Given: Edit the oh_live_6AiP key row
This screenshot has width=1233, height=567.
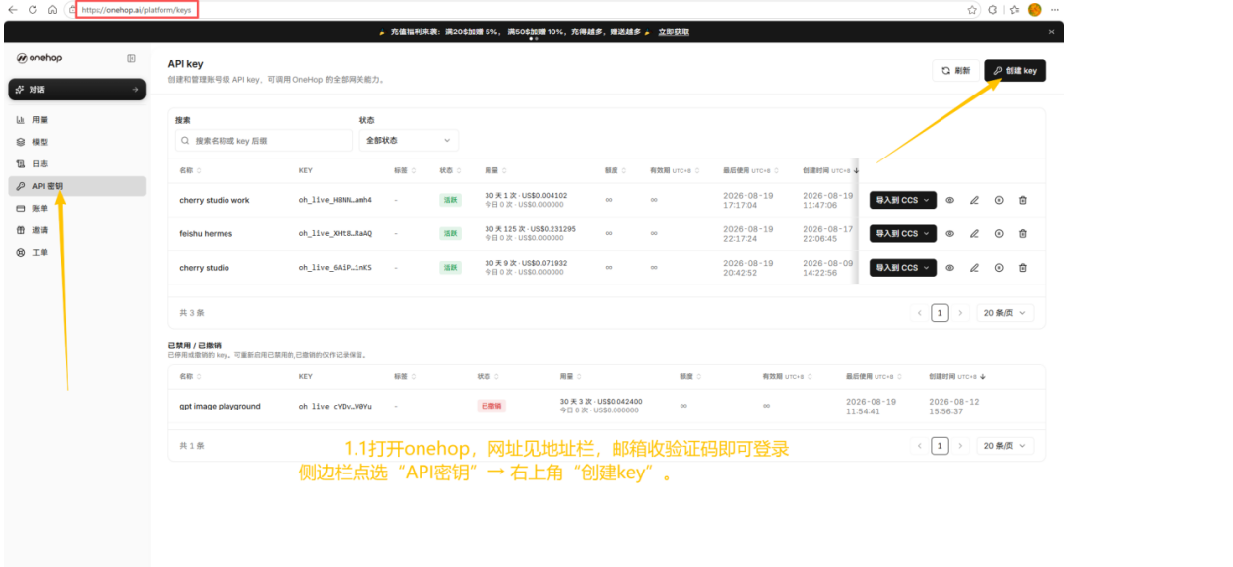Looking at the screenshot, I should coord(974,267).
